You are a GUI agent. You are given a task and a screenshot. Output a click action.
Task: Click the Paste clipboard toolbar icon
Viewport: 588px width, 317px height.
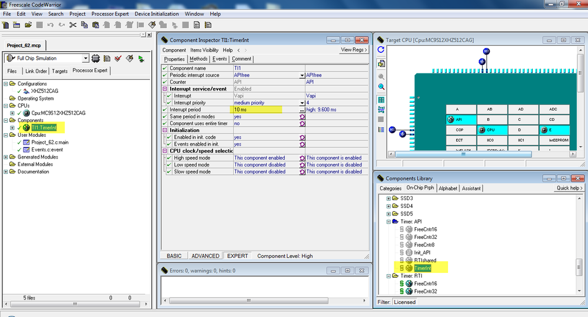(95, 25)
